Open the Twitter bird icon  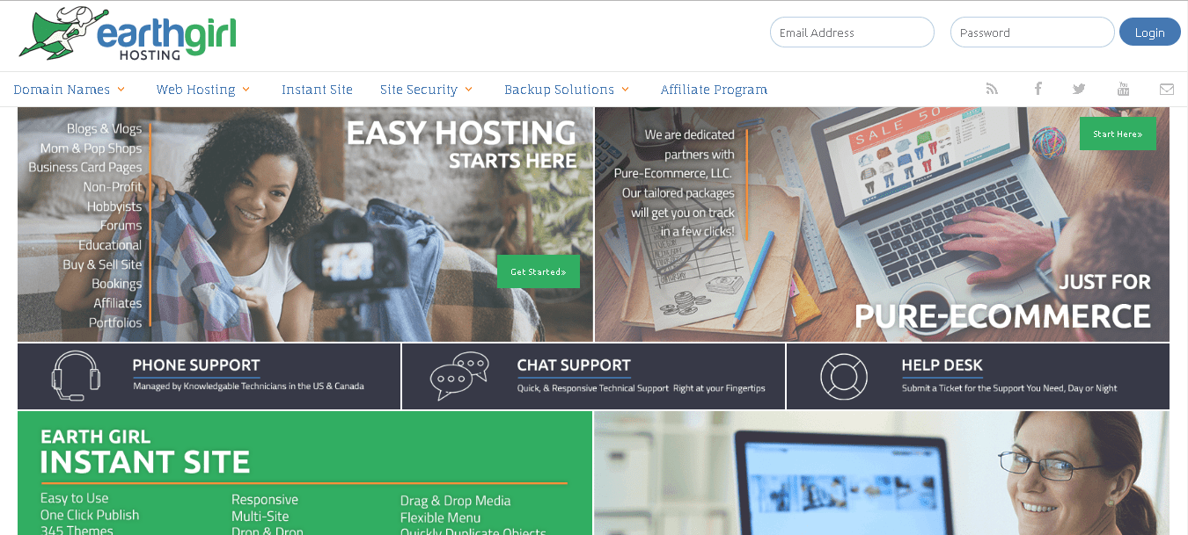tap(1079, 89)
